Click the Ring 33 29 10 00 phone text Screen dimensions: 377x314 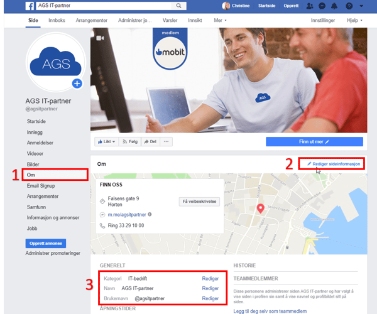126,225
